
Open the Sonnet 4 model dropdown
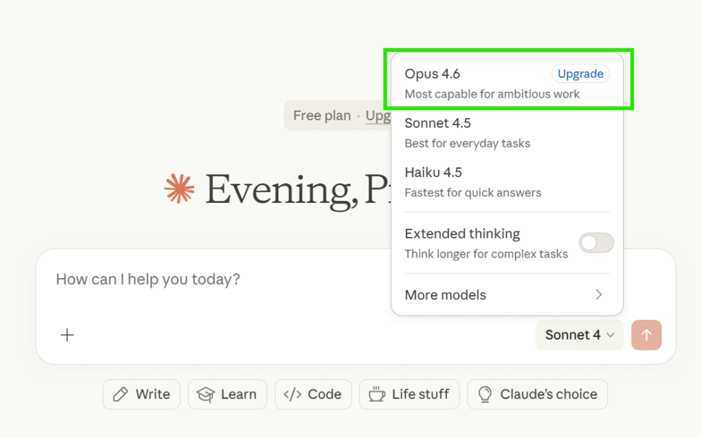[x=579, y=335]
